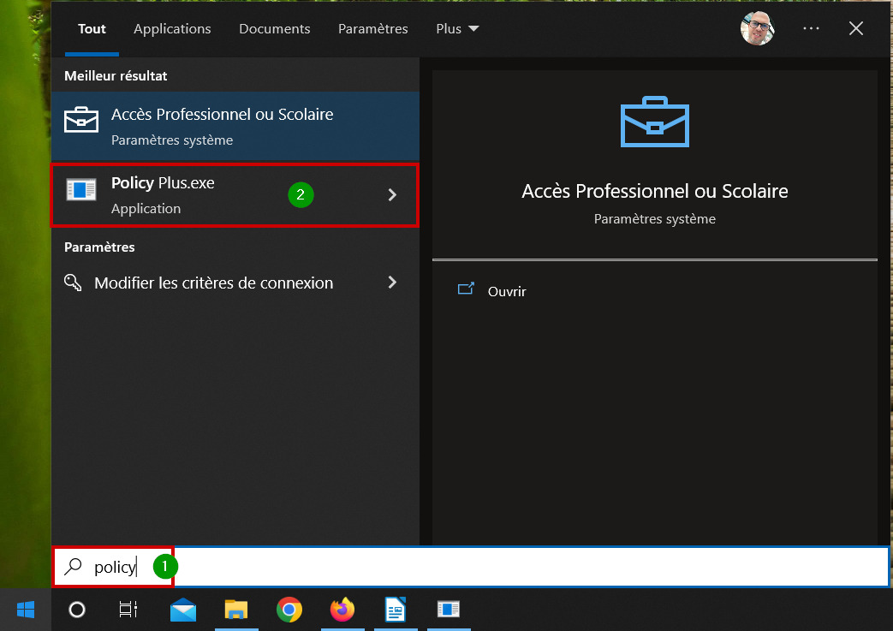This screenshot has height=631, width=893.
Task: Select the Documents search tab
Action: tap(275, 29)
